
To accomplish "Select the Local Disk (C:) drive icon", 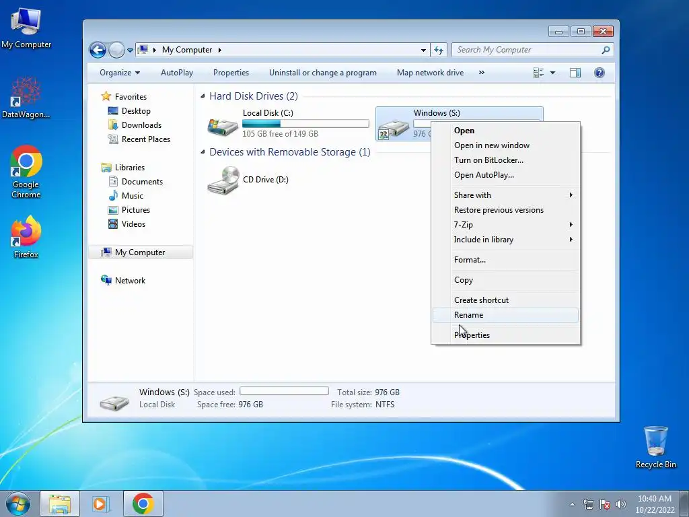I will (x=223, y=126).
